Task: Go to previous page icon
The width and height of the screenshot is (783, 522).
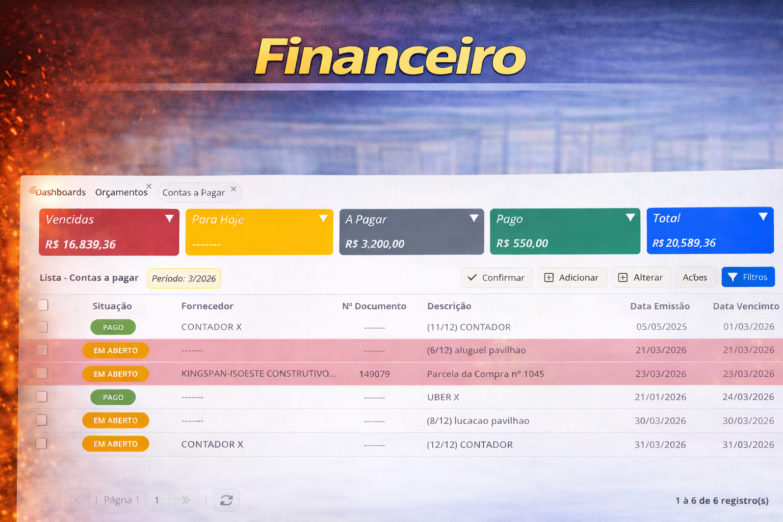Action: 77,500
